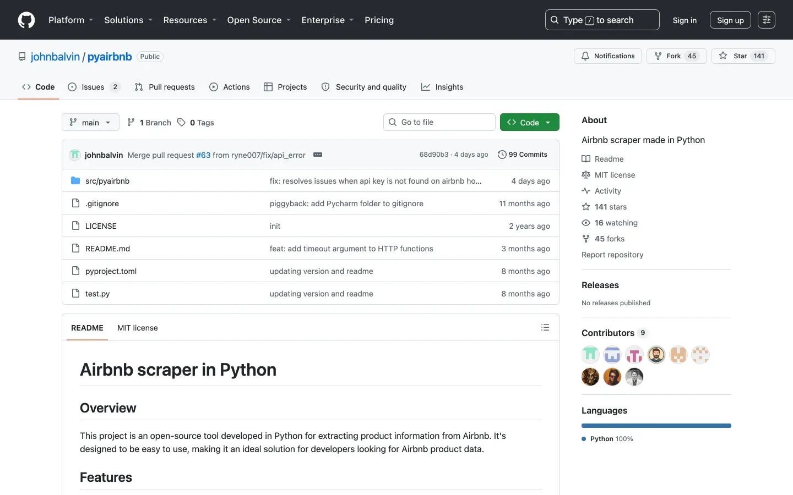Image resolution: width=793 pixels, height=495 pixels.
Task: Open the src/pyairbnb folder icon
Action: (x=75, y=180)
